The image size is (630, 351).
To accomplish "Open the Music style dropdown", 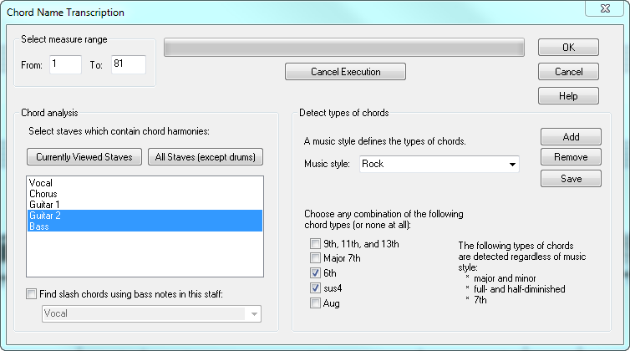I will (511, 164).
